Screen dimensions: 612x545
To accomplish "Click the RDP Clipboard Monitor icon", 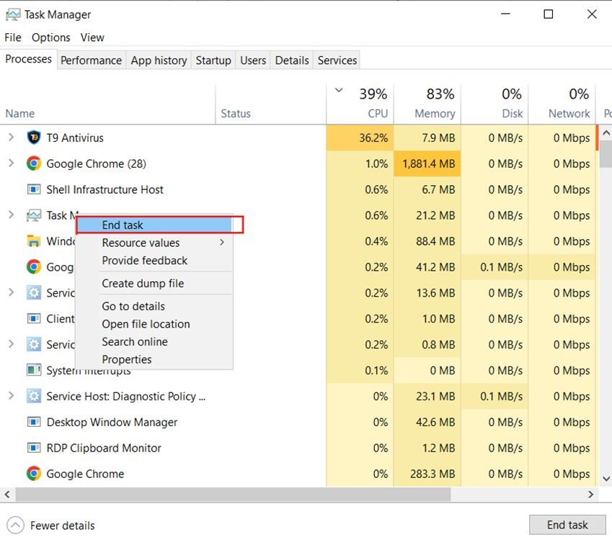I will (x=33, y=448).
